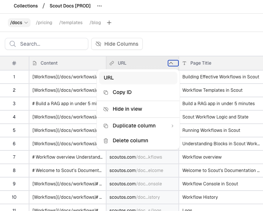Switch to the /templates tab
263x211 pixels.
[x=71, y=23]
